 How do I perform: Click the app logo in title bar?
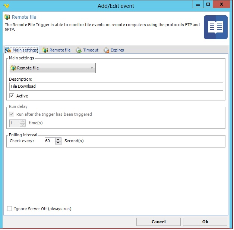coord(6,5)
